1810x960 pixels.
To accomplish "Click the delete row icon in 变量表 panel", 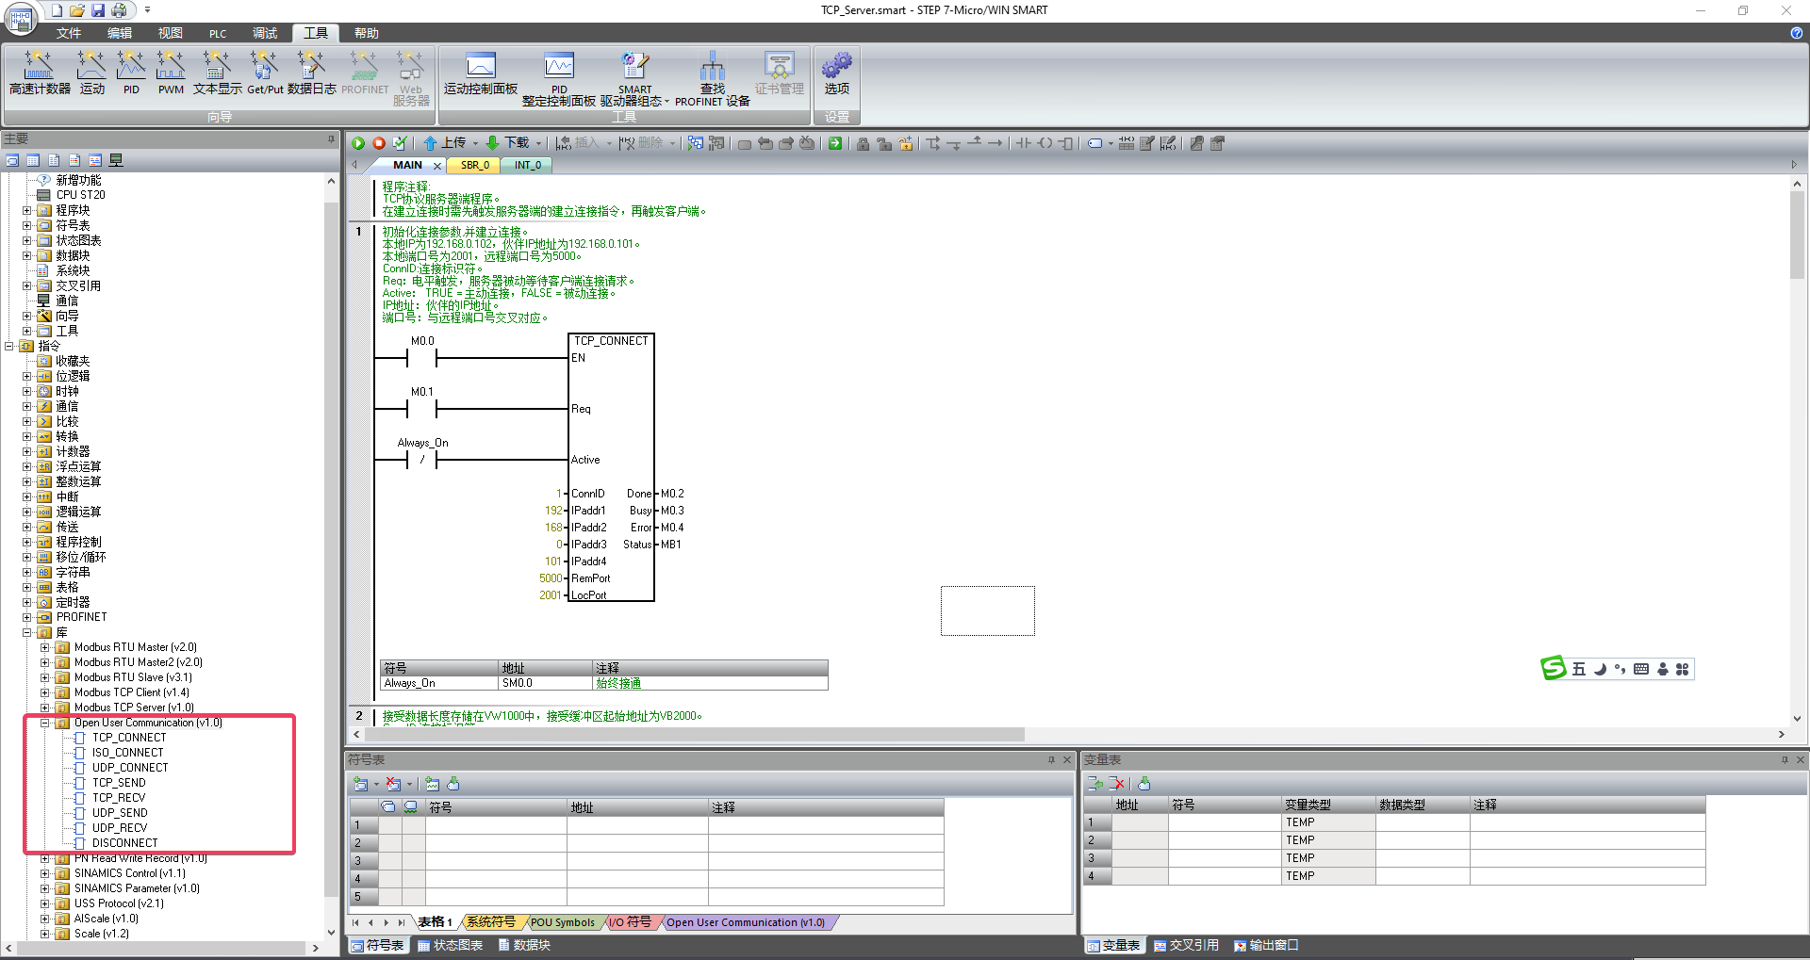I will click(1118, 783).
